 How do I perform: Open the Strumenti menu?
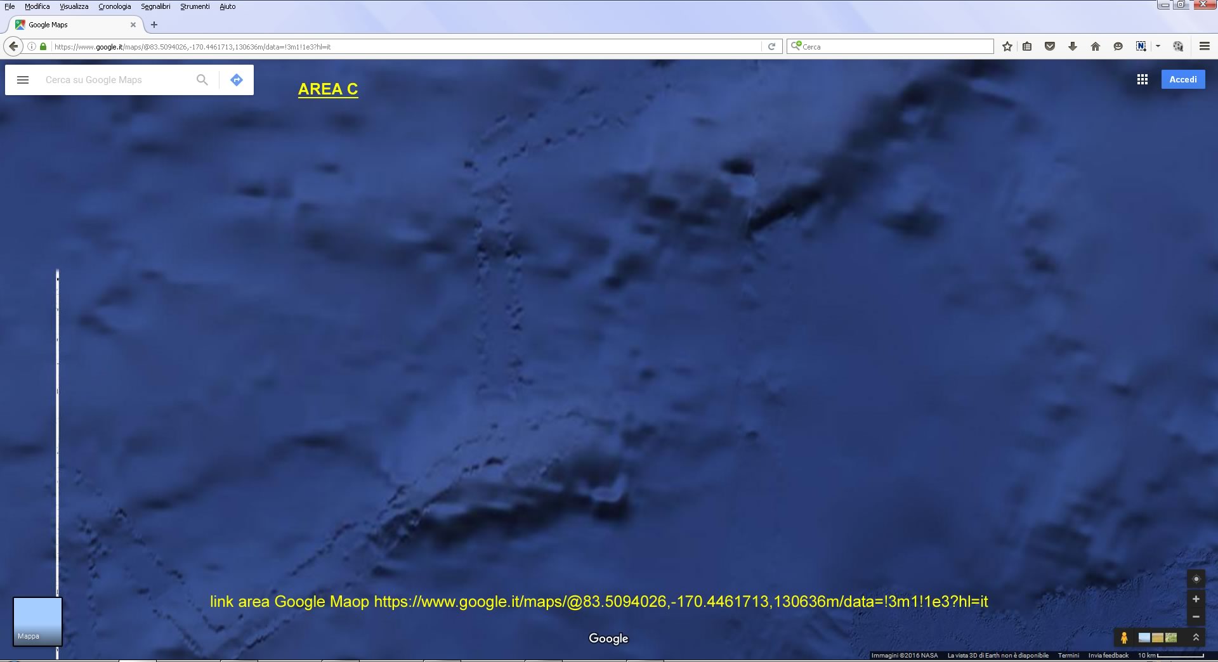[x=195, y=6]
